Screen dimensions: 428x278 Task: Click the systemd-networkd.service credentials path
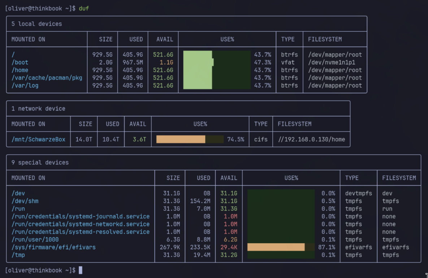[x=80, y=224]
